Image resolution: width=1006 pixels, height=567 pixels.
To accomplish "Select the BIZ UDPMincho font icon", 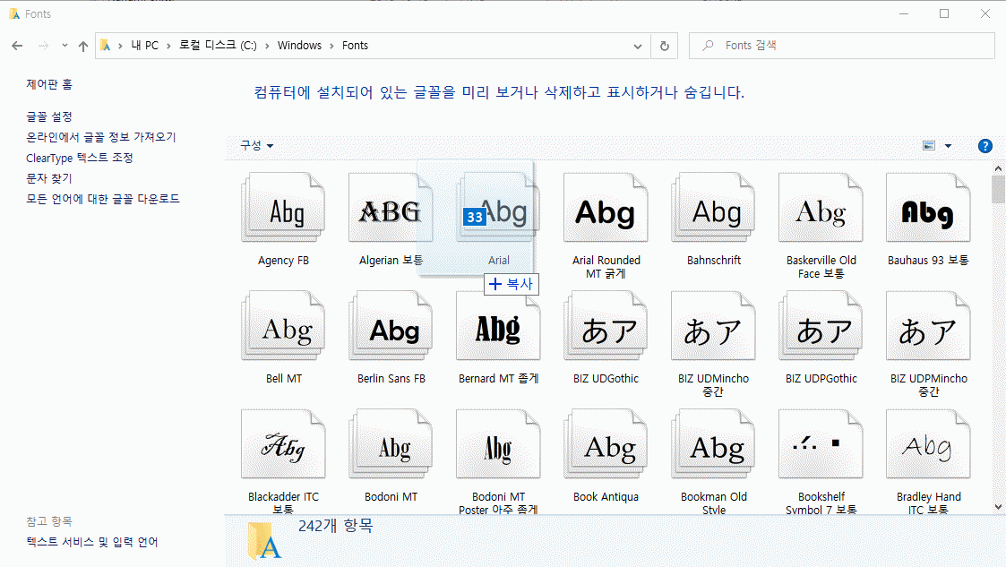I will coord(928,326).
